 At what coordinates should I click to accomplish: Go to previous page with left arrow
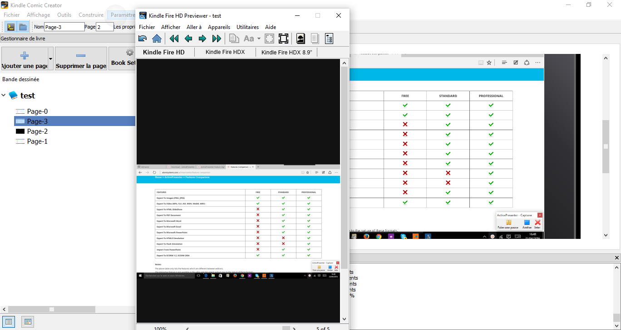coord(188,39)
